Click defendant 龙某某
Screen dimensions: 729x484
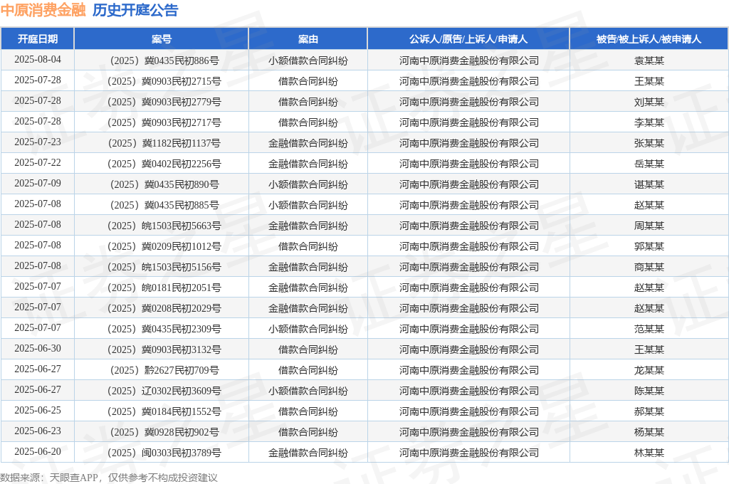click(649, 370)
